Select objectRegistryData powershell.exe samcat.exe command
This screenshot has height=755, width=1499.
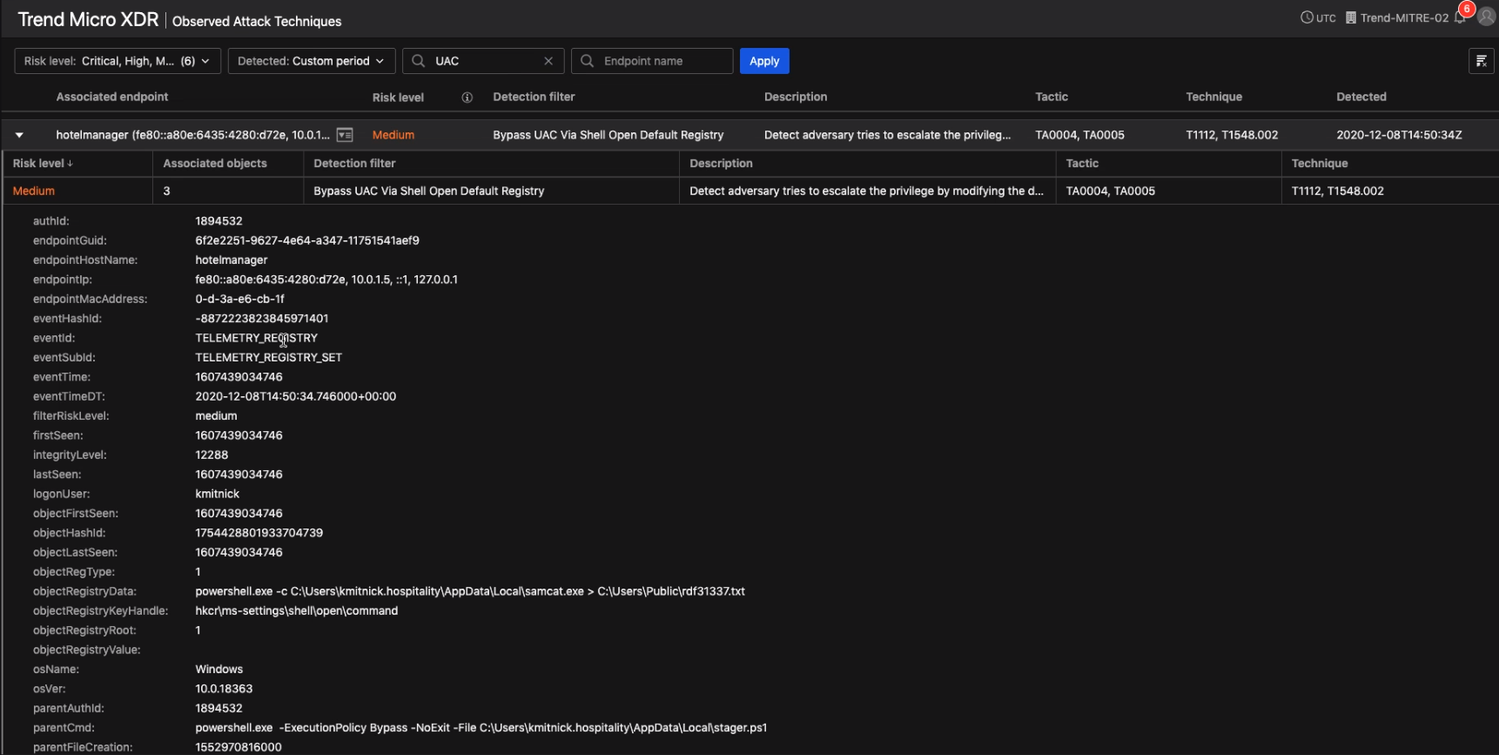pyautogui.click(x=470, y=591)
